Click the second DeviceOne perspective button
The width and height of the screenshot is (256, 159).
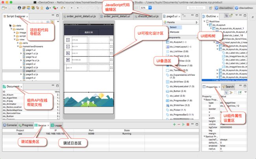pos(244,8)
